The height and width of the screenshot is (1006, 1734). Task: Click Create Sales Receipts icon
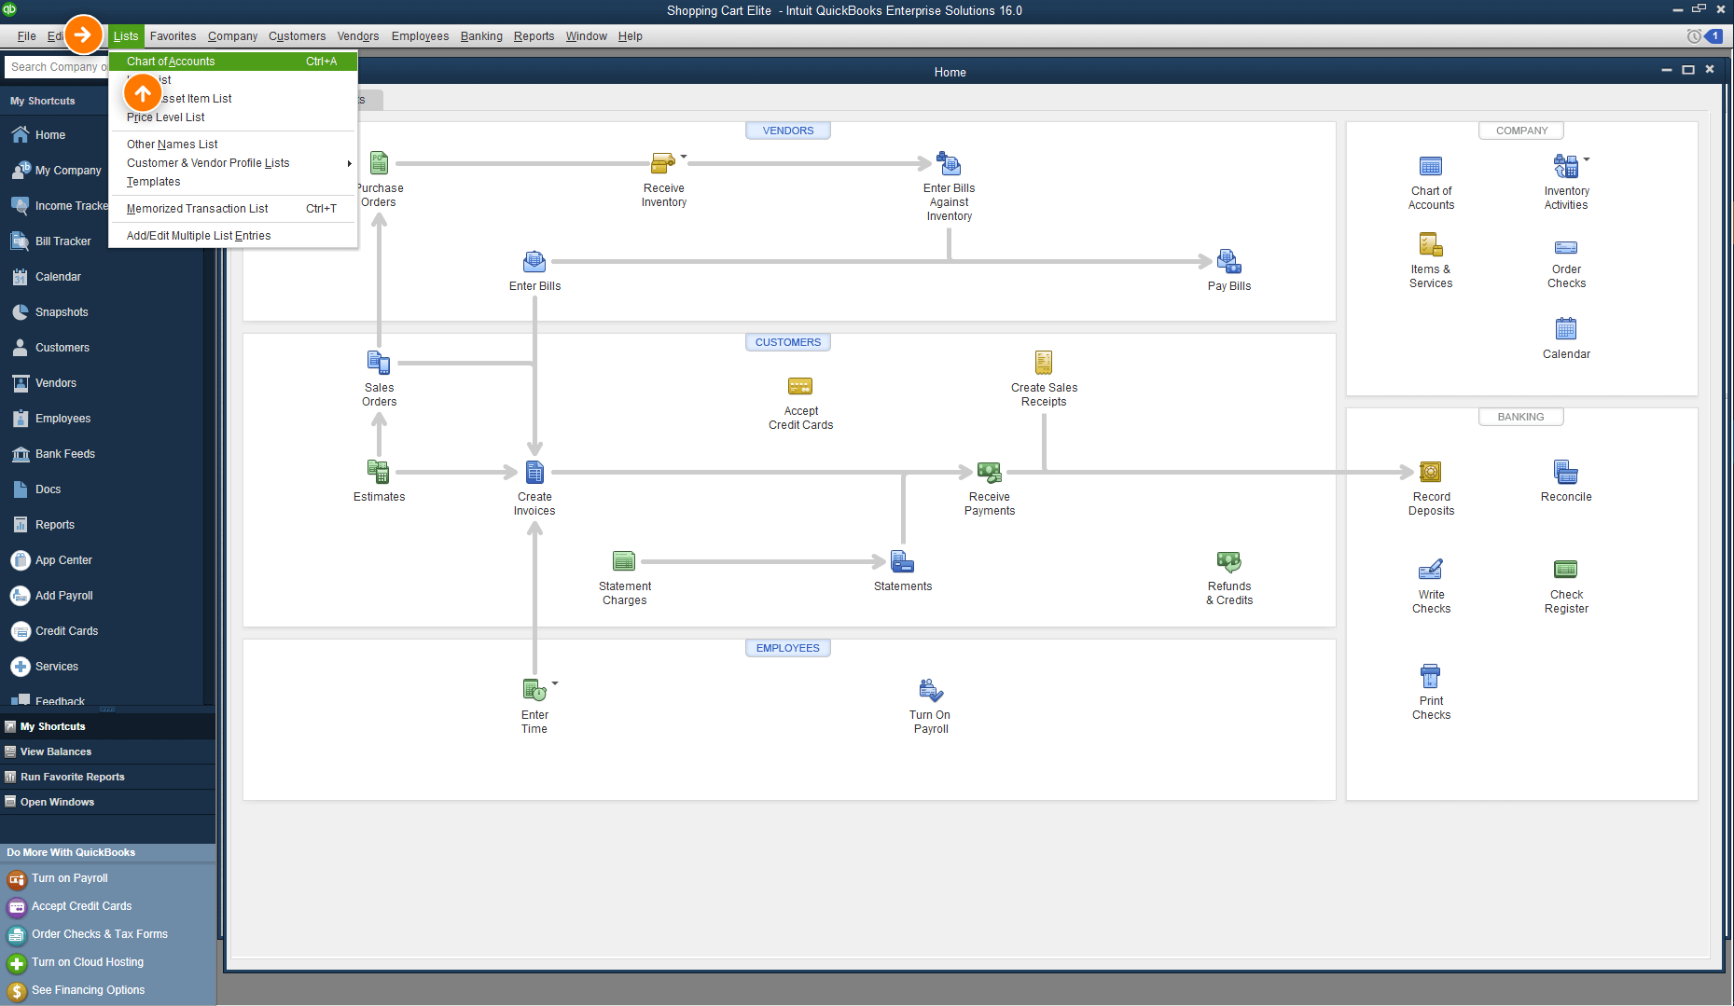pos(1044,362)
